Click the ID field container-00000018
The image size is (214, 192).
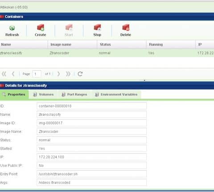[92, 106]
